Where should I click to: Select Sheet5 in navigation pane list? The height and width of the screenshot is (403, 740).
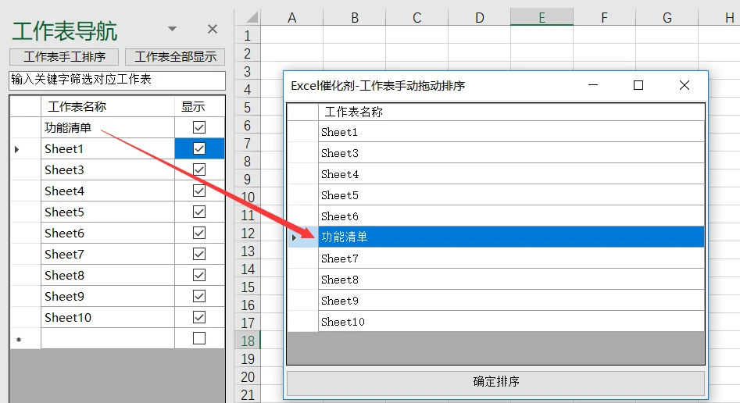coord(108,212)
